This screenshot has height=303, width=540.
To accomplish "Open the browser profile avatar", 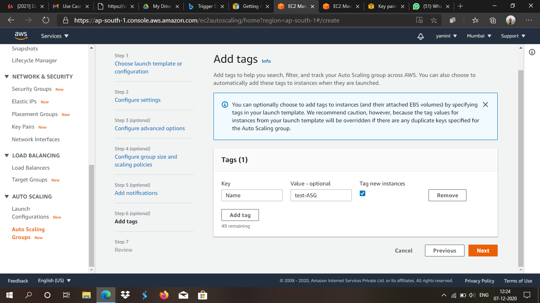I will (511, 20).
